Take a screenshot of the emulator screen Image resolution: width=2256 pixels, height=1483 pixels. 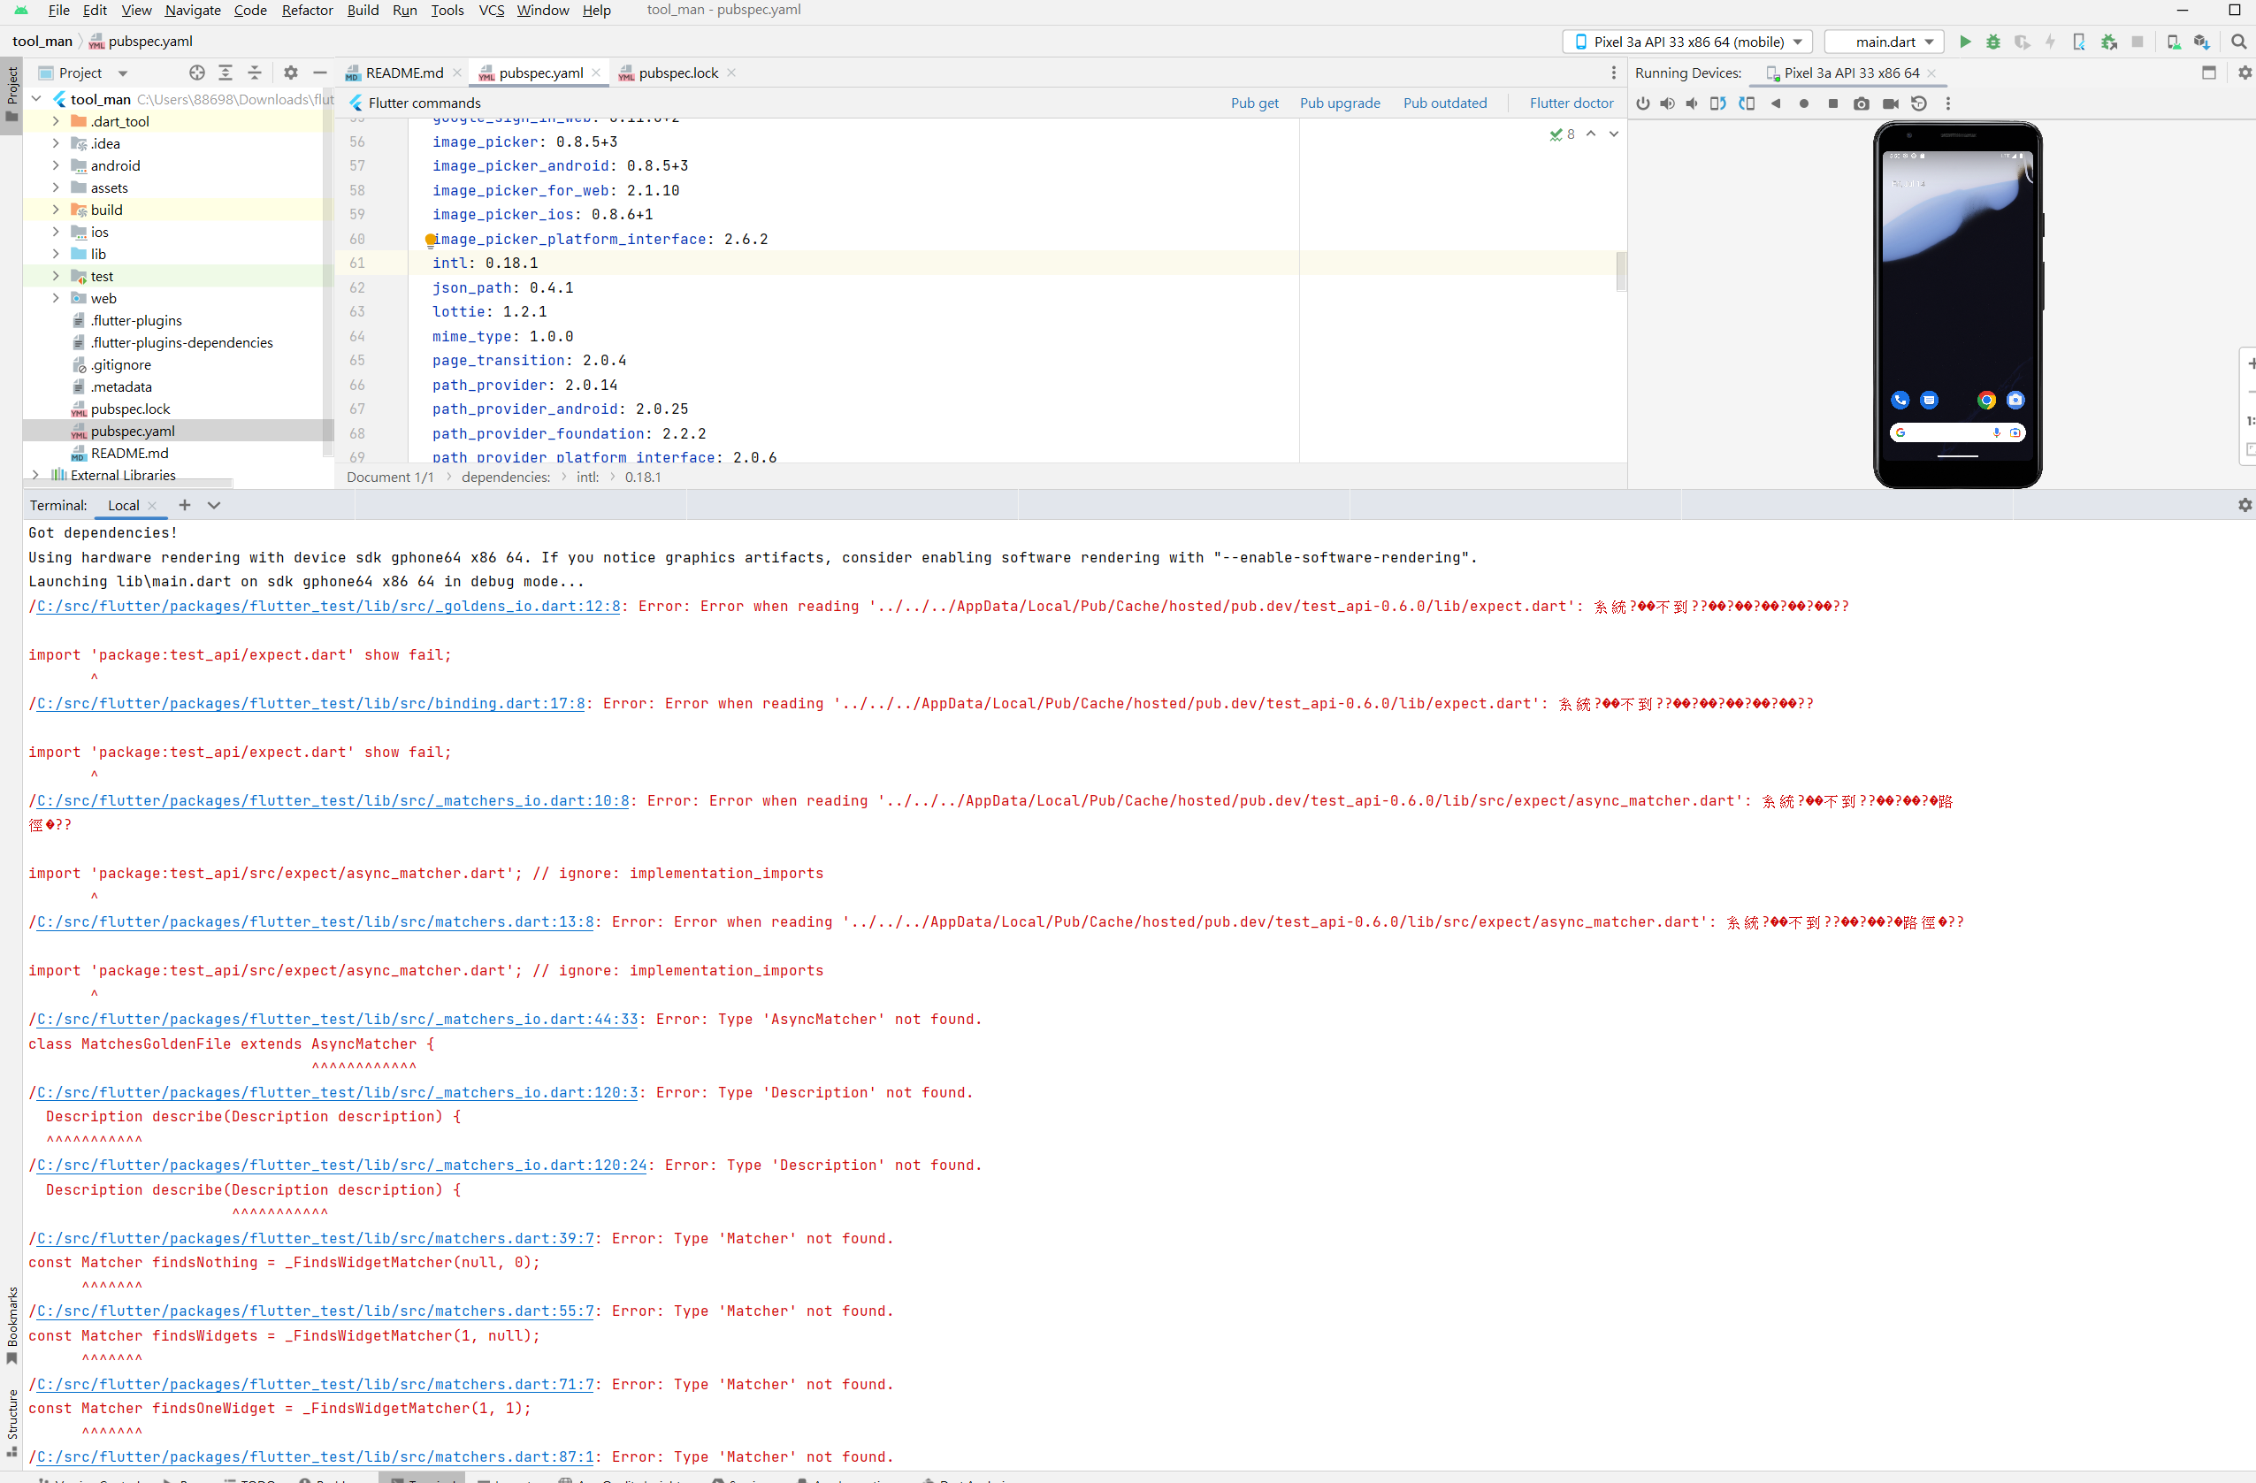click(x=1862, y=103)
